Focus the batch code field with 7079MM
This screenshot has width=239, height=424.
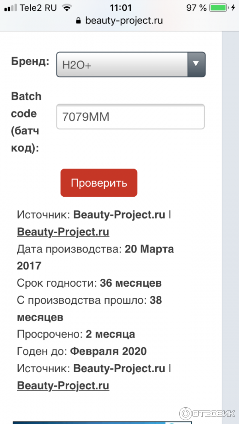pos(130,117)
